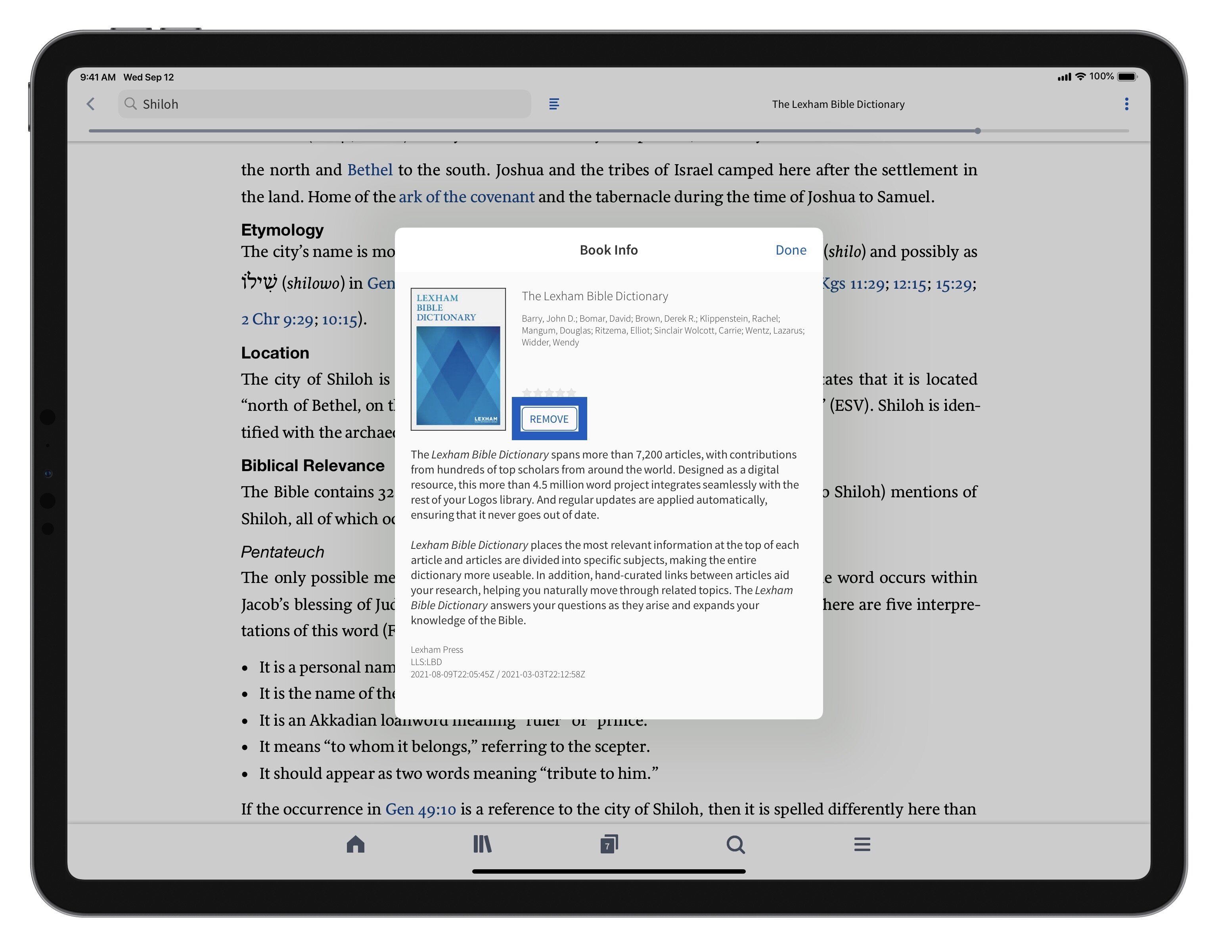The image size is (1218, 947).
Task: Tap the Pentateuch subheading
Action: (282, 552)
